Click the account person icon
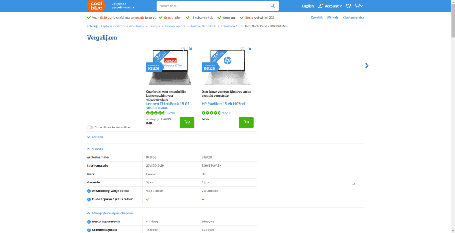The image size is (455, 233). point(320,6)
